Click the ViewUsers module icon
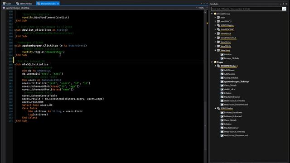290x163 pixels. point(218,50)
